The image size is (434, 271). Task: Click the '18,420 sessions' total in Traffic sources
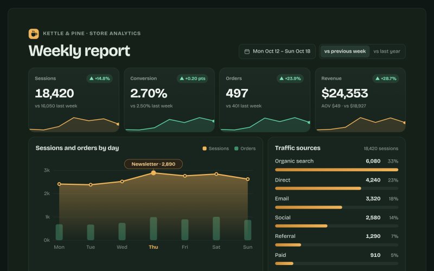tap(381, 149)
